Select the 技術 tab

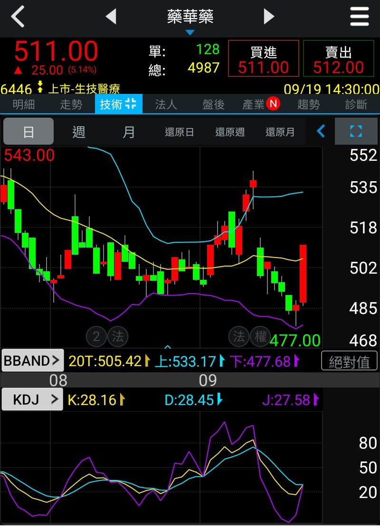tap(119, 104)
